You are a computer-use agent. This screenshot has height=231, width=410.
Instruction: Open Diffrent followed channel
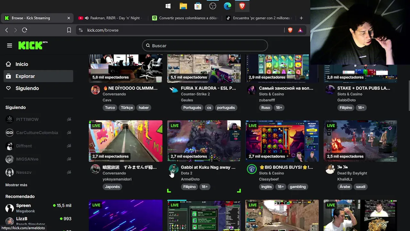pyautogui.click(x=38, y=146)
